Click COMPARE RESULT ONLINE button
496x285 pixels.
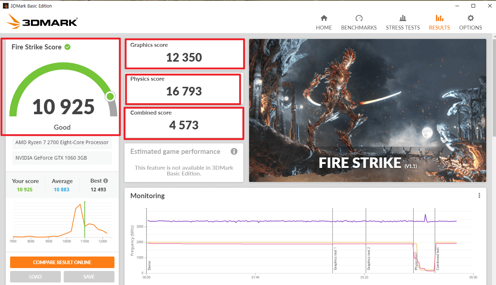(x=62, y=262)
